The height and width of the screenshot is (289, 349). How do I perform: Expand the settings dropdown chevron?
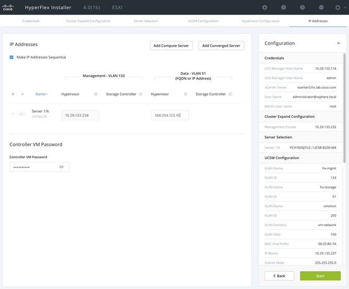345,7
